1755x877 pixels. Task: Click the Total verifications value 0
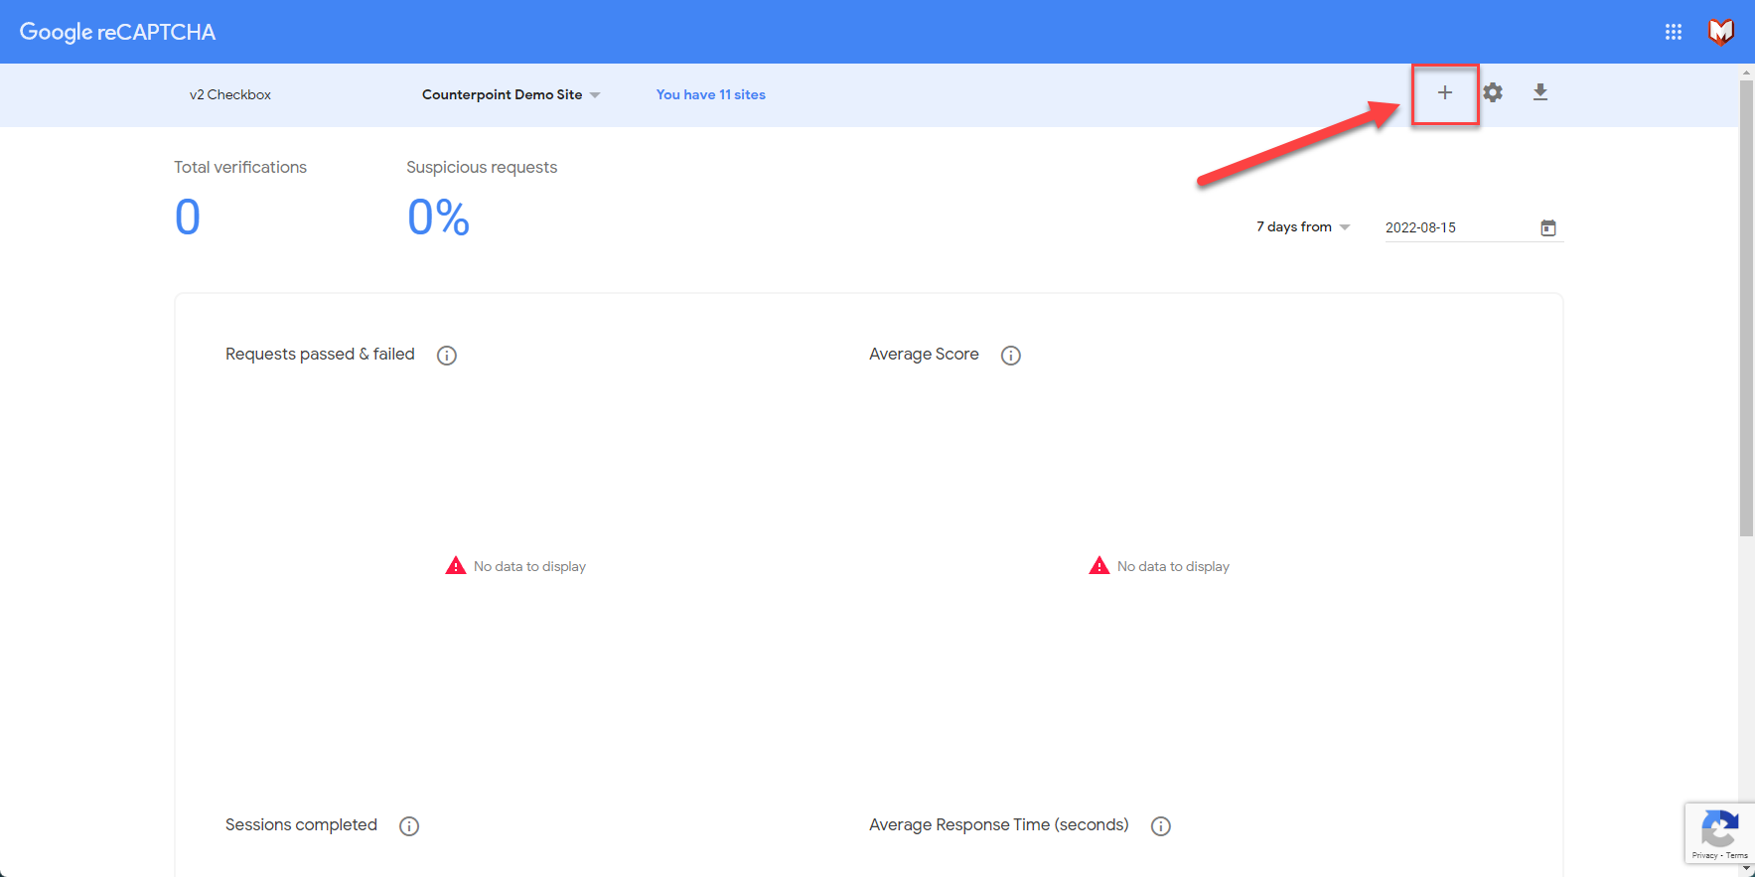188,218
